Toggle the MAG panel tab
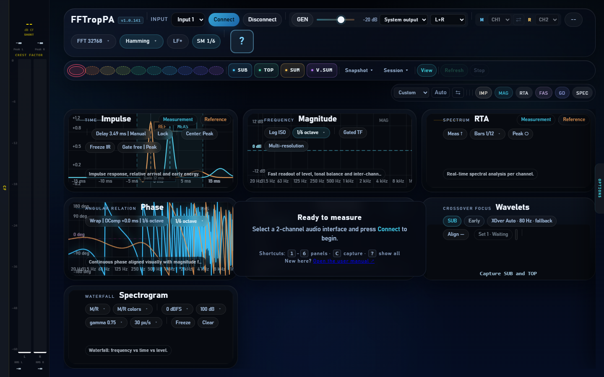 [503, 93]
